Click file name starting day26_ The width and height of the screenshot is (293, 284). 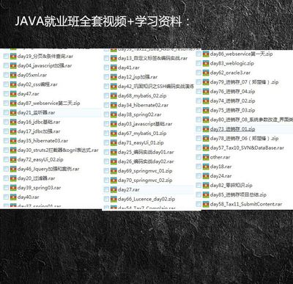click(x=146, y=161)
